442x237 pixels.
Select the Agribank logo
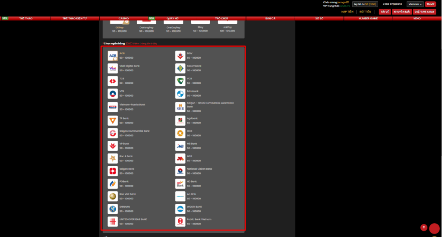pyautogui.click(x=180, y=120)
